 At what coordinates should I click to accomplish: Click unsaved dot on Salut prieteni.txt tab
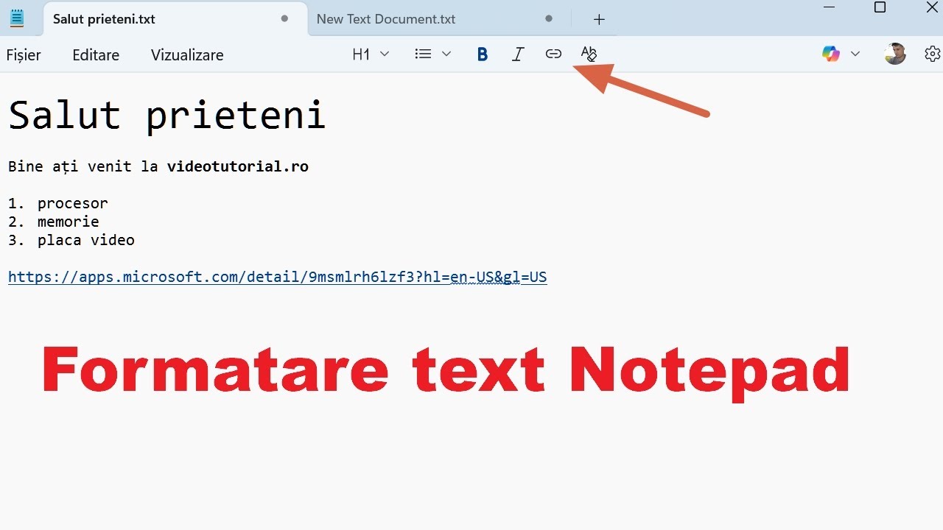(x=284, y=19)
